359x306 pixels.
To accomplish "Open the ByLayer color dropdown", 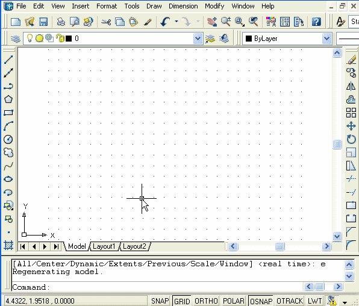I will click(326, 39).
